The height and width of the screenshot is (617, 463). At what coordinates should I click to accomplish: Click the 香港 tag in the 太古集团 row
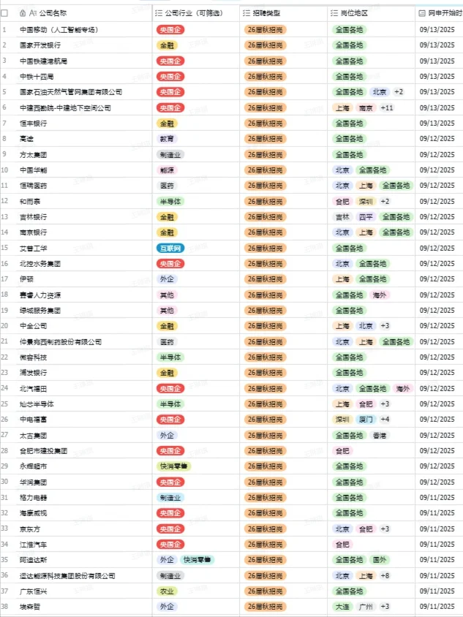pyautogui.click(x=380, y=435)
